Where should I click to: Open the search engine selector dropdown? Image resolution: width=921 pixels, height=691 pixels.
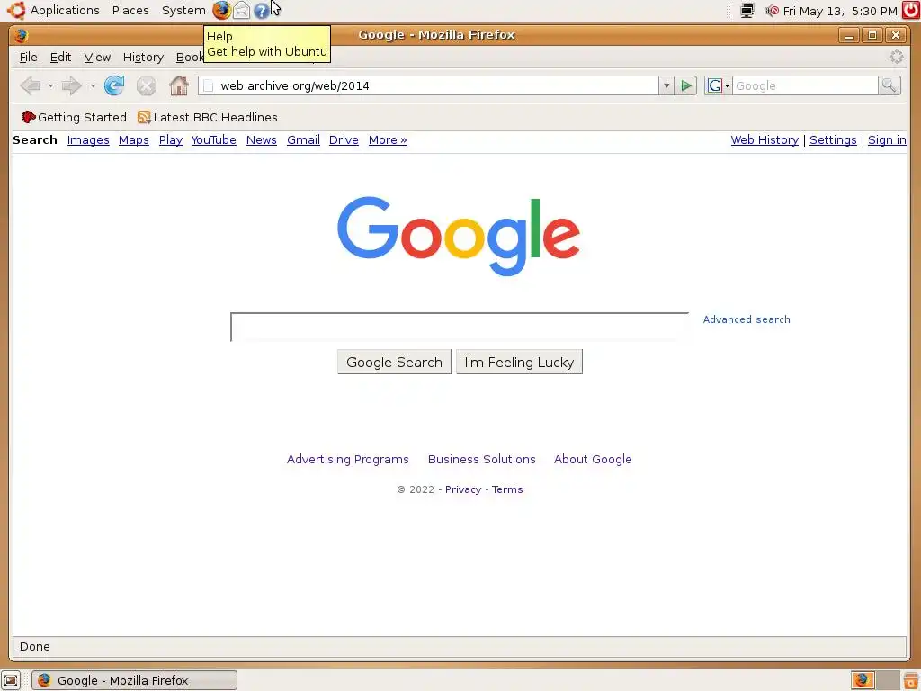(718, 85)
